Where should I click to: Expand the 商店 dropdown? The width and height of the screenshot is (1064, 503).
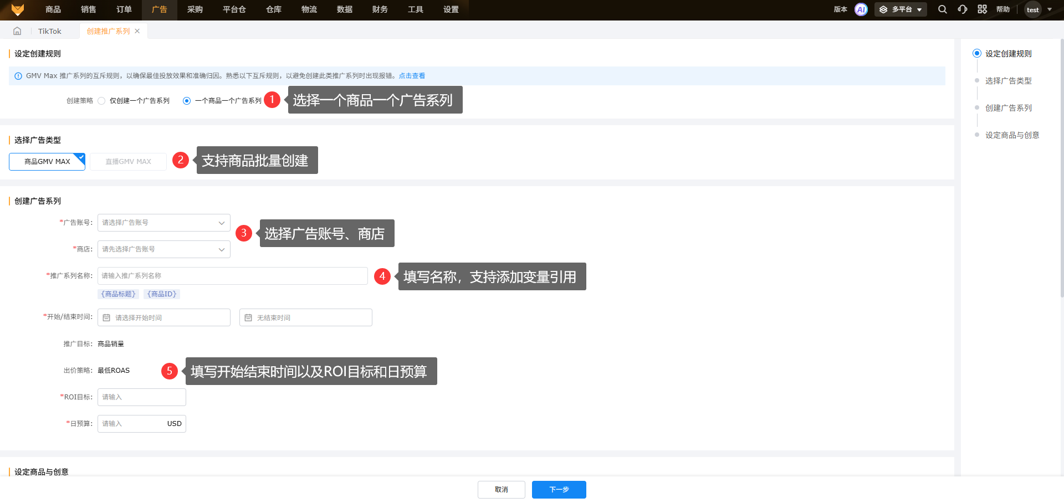pyautogui.click(x=163, y=249)
